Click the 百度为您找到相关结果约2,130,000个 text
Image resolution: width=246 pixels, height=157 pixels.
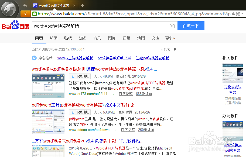click(59, 49)
